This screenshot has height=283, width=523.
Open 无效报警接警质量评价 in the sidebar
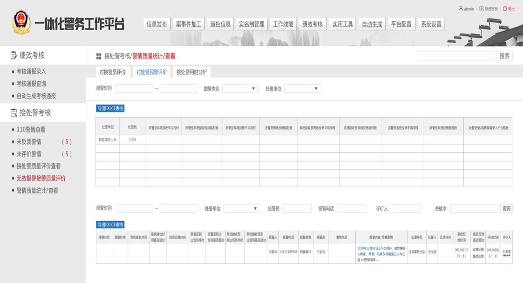[41, 178]
